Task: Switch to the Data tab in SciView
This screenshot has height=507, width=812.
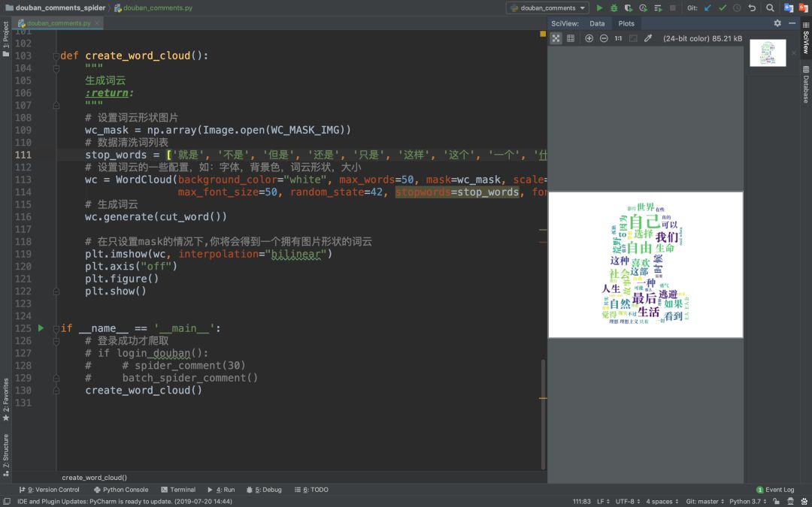Action: [x=597, y=23]
